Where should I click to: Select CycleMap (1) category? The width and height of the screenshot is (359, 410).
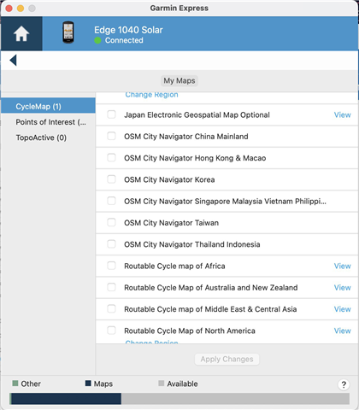click(x=48, y=106)
